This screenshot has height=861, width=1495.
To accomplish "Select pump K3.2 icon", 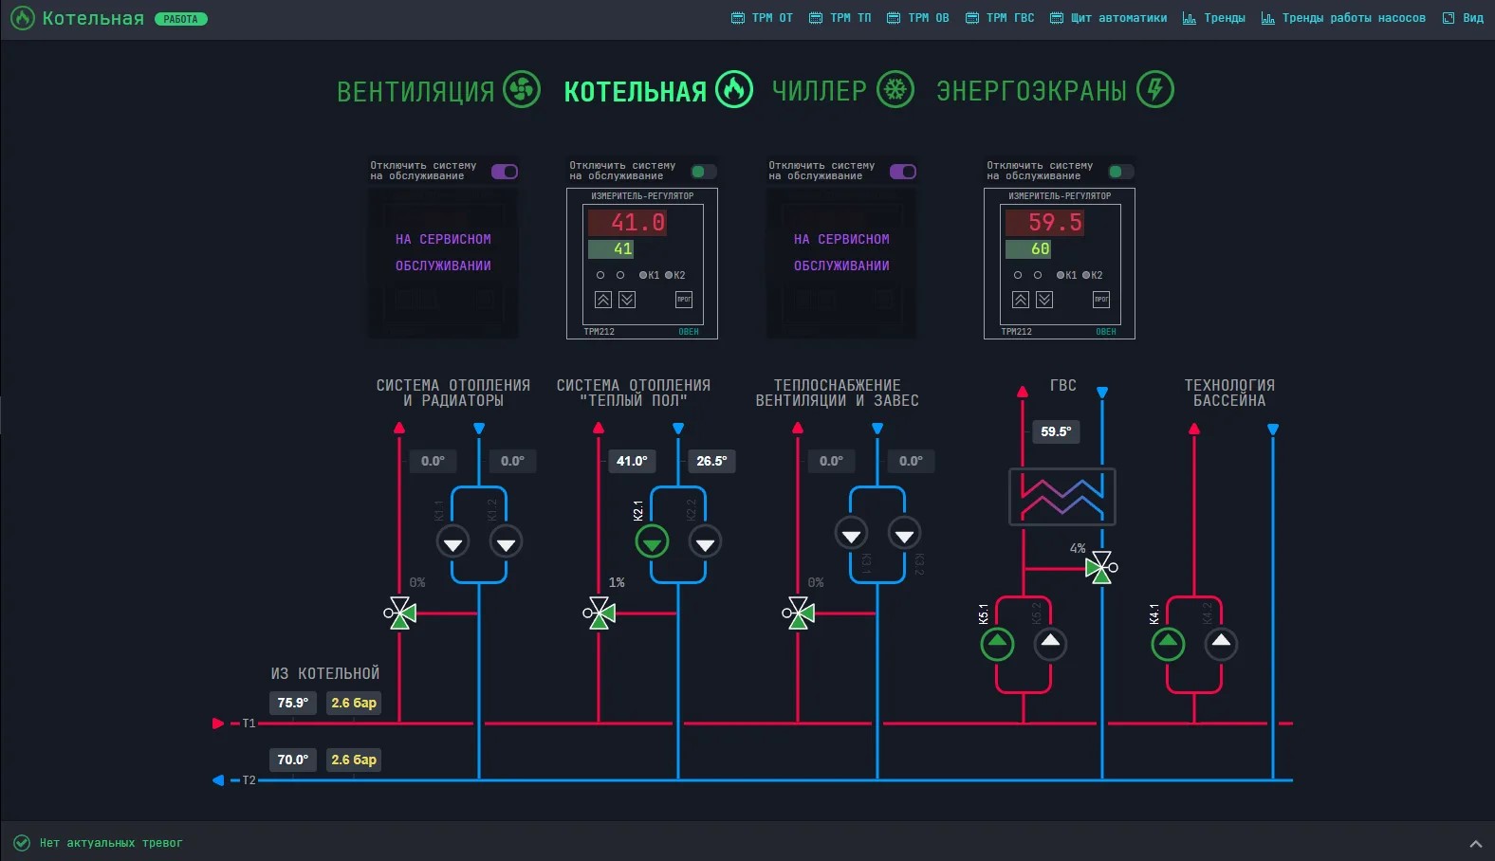I will [x=905, y=534].
